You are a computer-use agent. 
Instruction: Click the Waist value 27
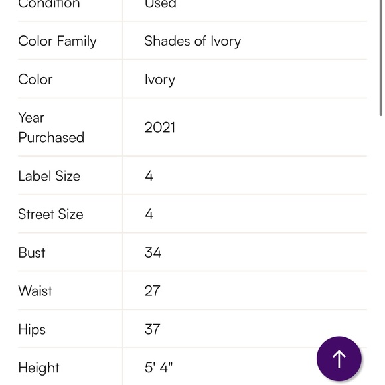click(x=153, y=291)
